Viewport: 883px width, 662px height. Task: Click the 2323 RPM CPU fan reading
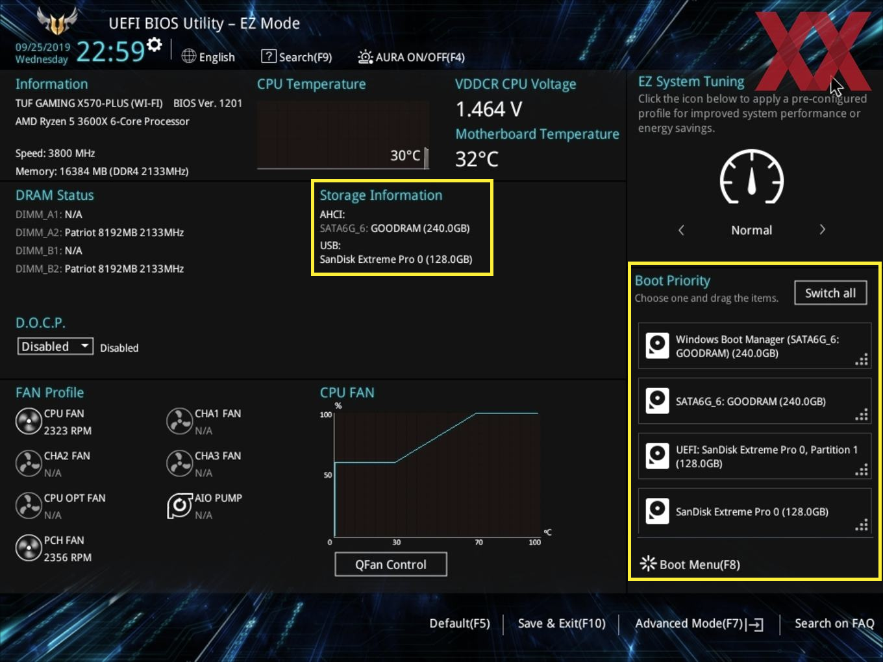point(68,430)
